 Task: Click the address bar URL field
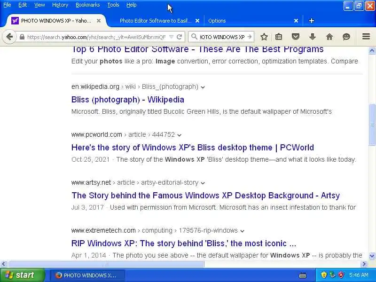click(x=96, y=37)
